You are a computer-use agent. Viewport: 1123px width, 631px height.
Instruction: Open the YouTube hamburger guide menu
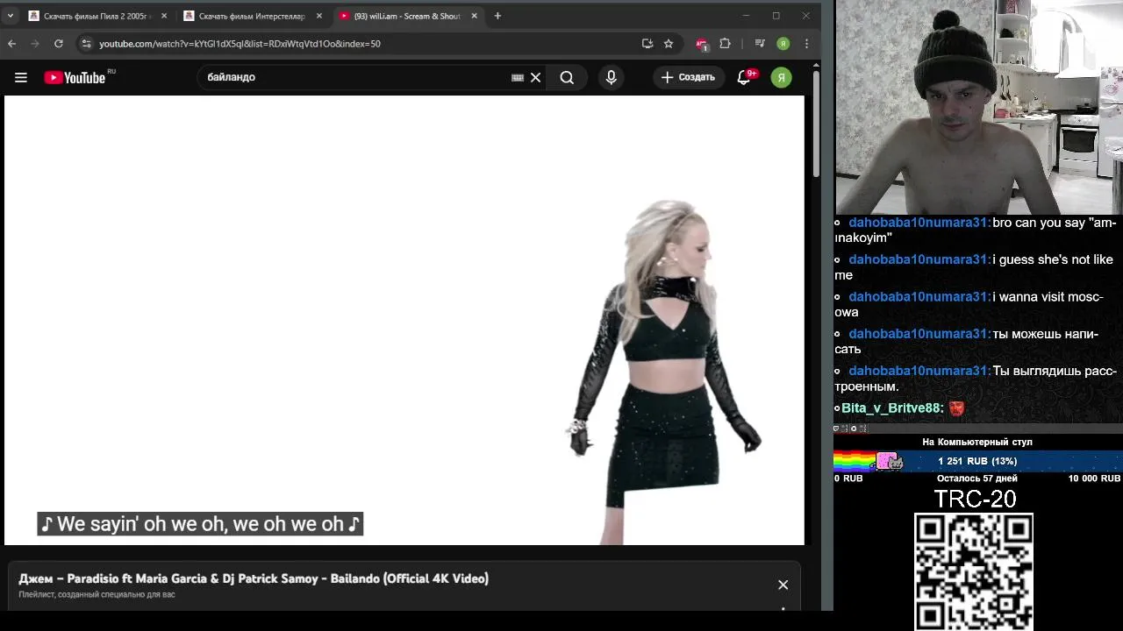pyautogui.click(x=21, y=77)
